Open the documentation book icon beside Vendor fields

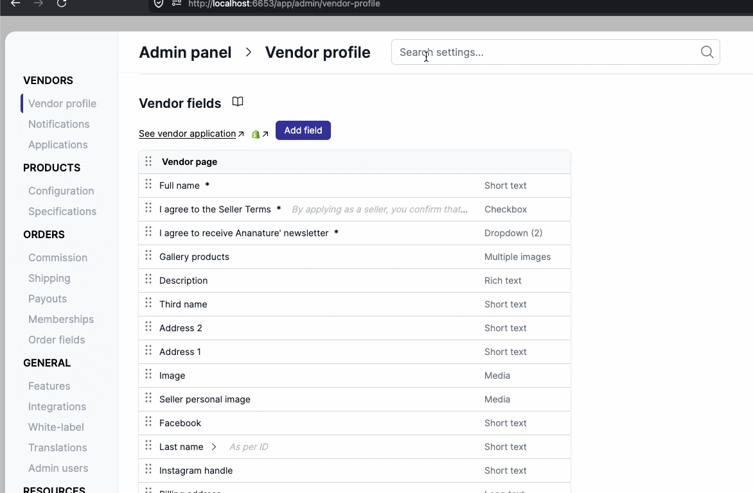[238, 101]
